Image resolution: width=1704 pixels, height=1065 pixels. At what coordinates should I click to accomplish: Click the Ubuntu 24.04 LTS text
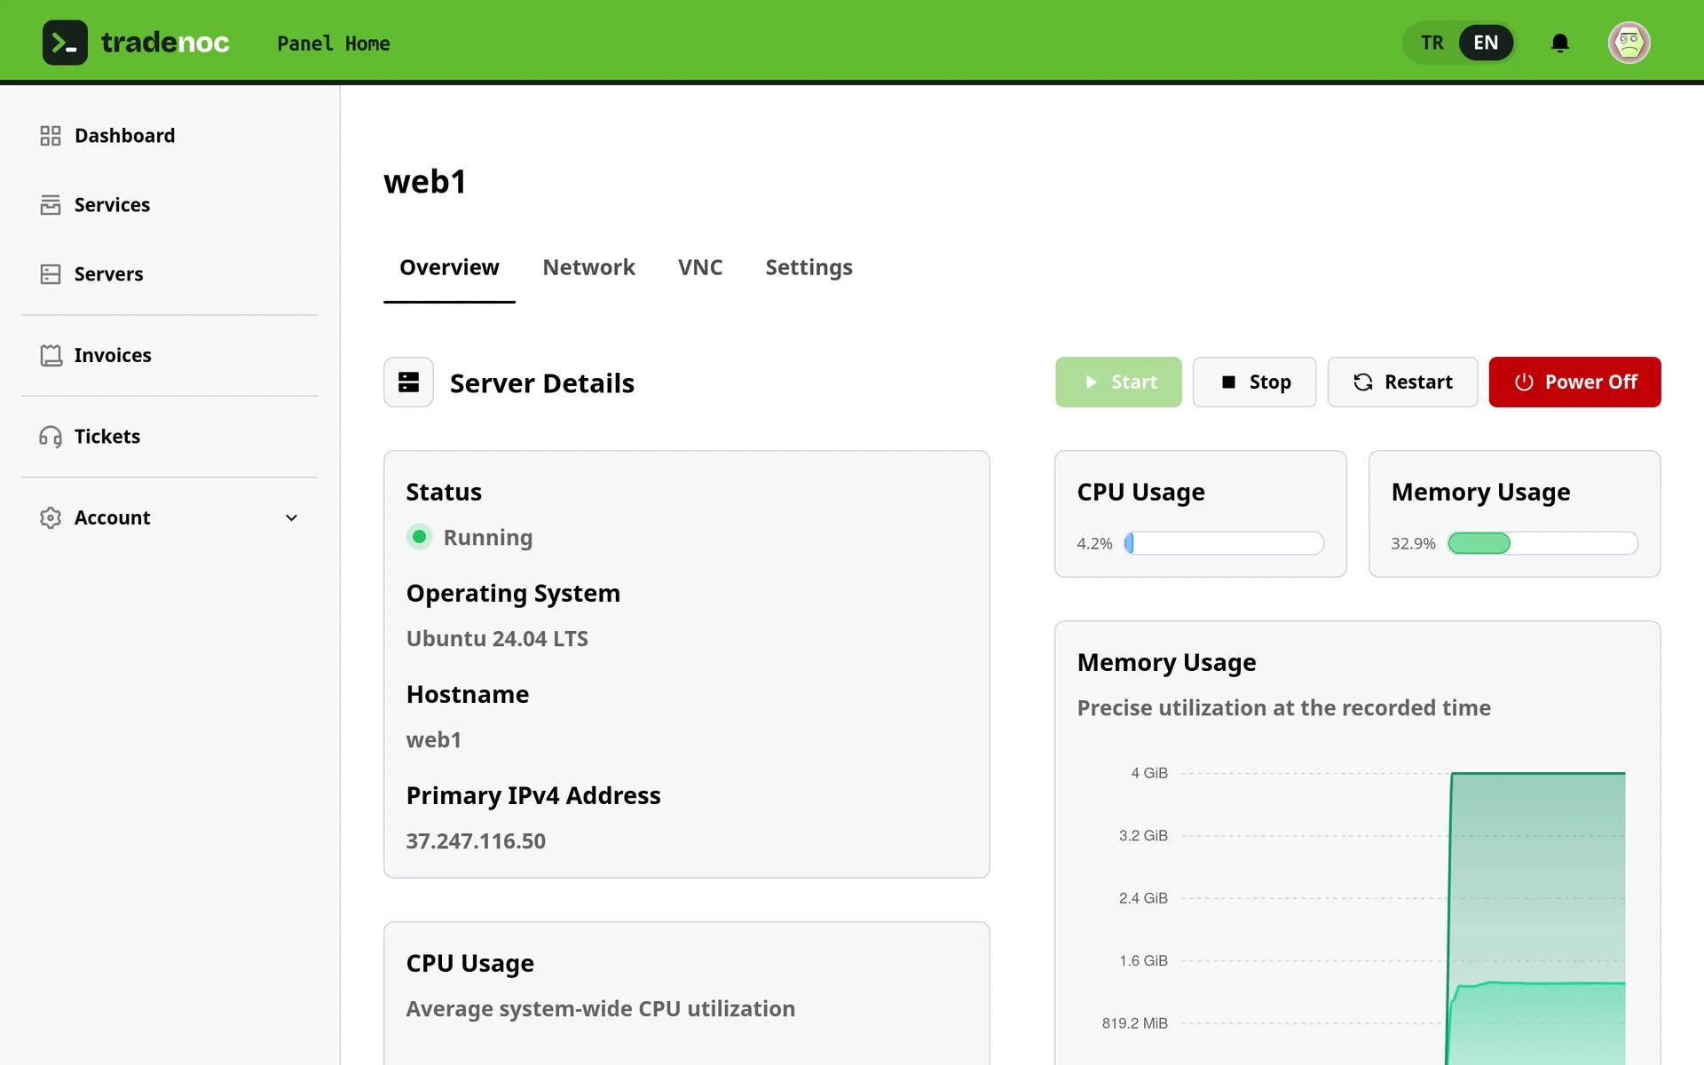tap(497, 638)
